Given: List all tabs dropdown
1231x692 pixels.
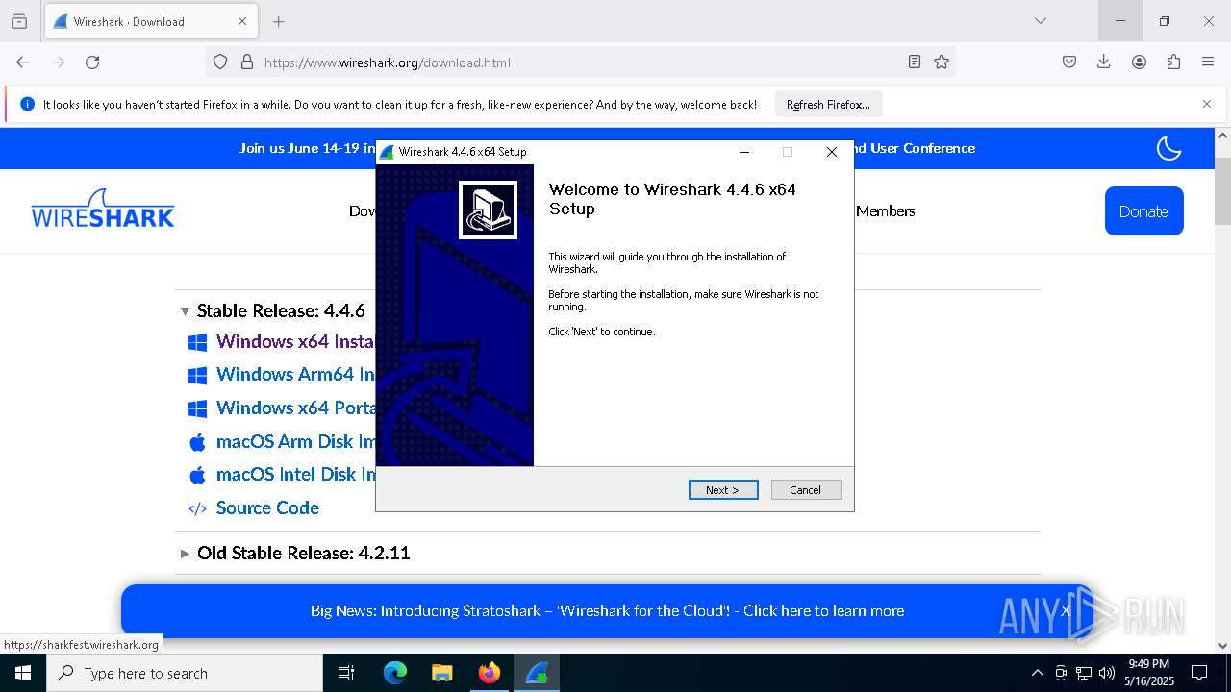Looking at the screenshot, I should (1040, 21).
